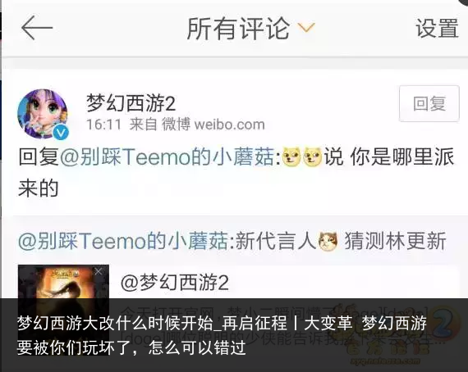Open 梦幻西游2 profile avatar
The width and height of the screenshot is (468, 372).
43,114
